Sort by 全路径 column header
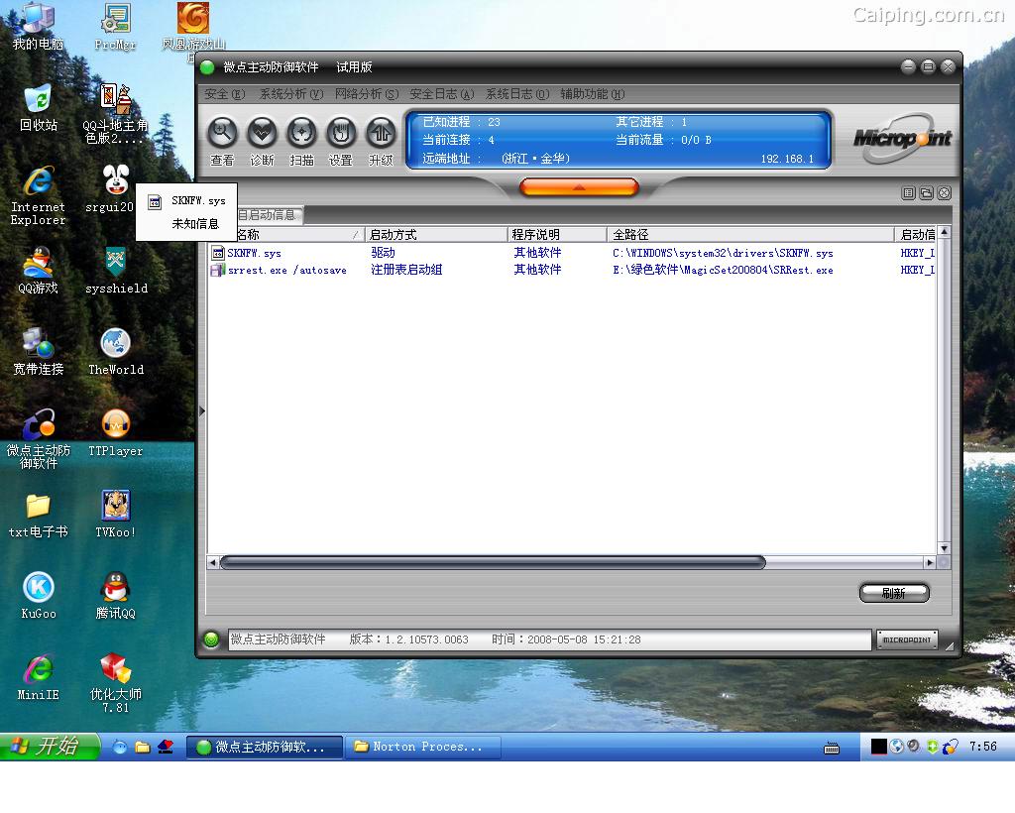This screenshot has height=813, width=1015. pos(751,234)
